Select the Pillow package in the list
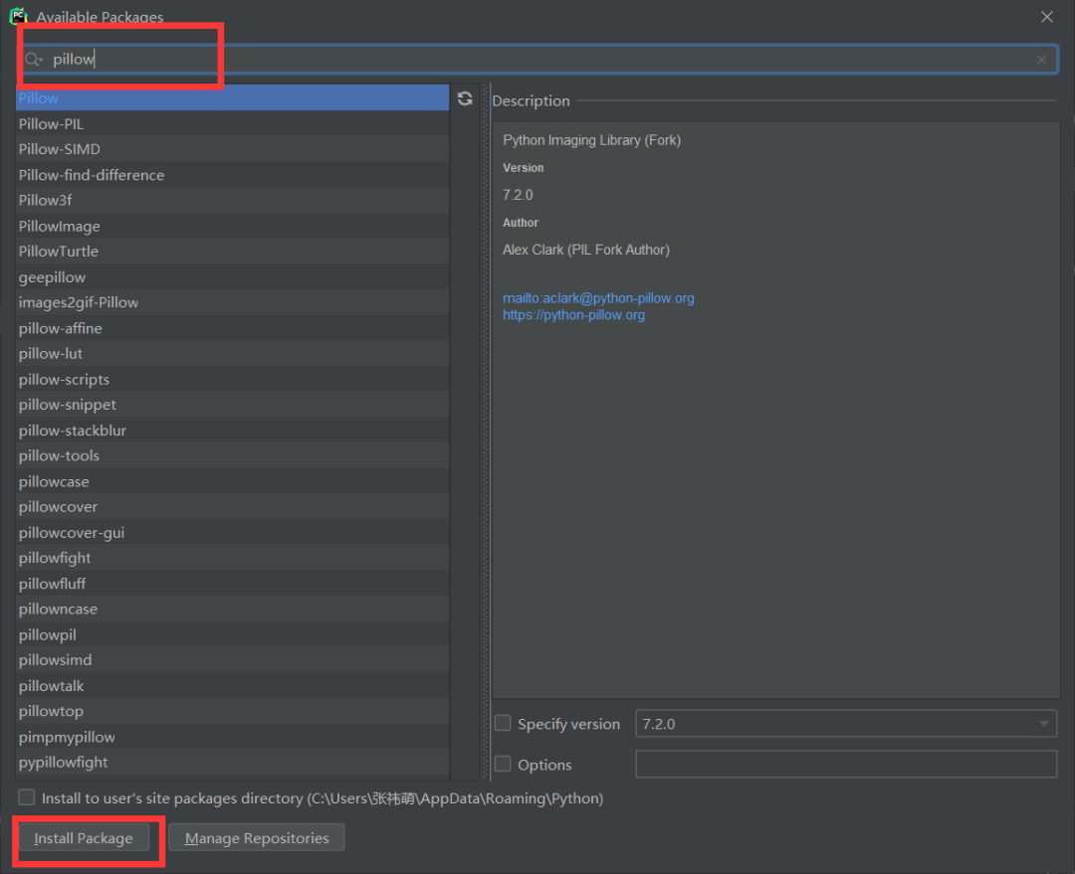This screenshot has width=1075, height=874. pos(232,98)
